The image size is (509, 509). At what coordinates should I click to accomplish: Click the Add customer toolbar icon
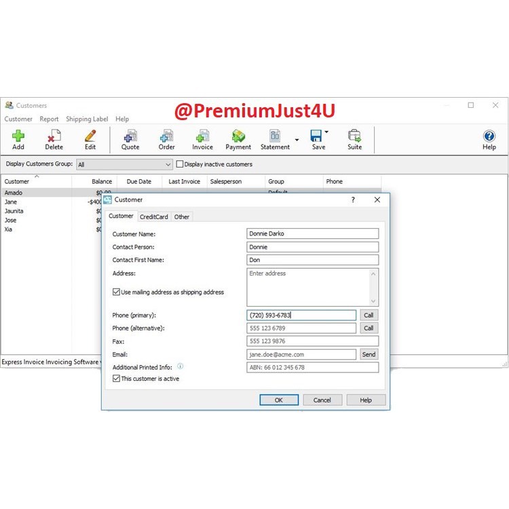18,139
